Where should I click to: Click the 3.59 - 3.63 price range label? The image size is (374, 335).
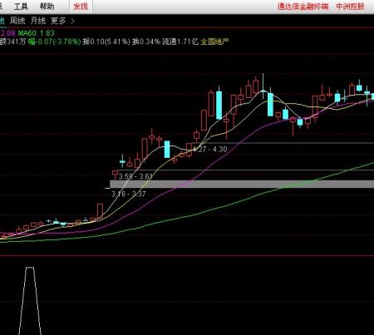click(x=135, y=176)
